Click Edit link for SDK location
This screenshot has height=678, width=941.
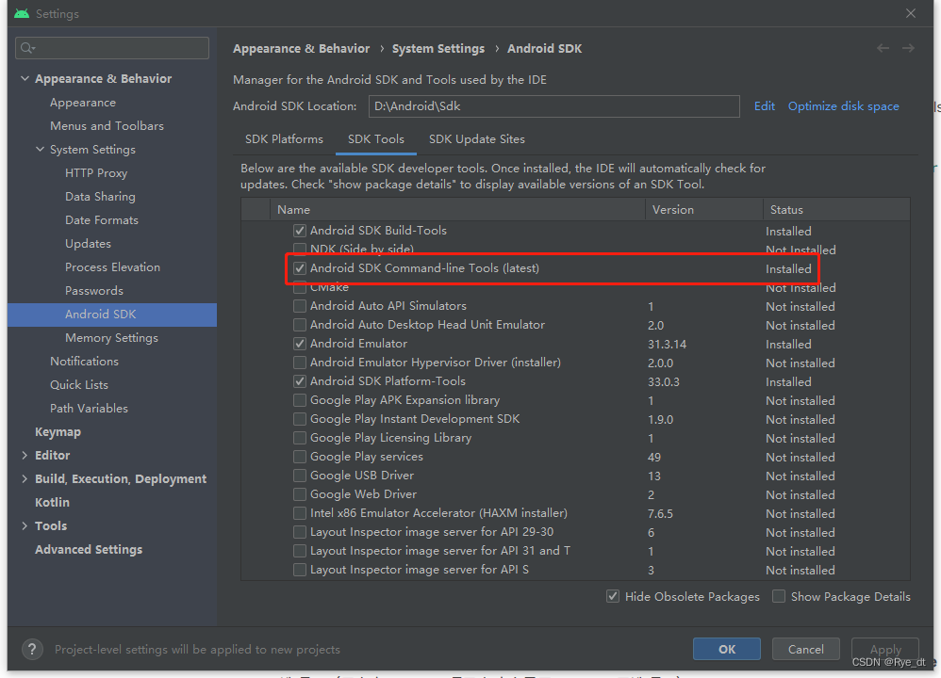764,106
